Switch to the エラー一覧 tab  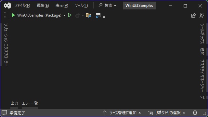point(30,103)
